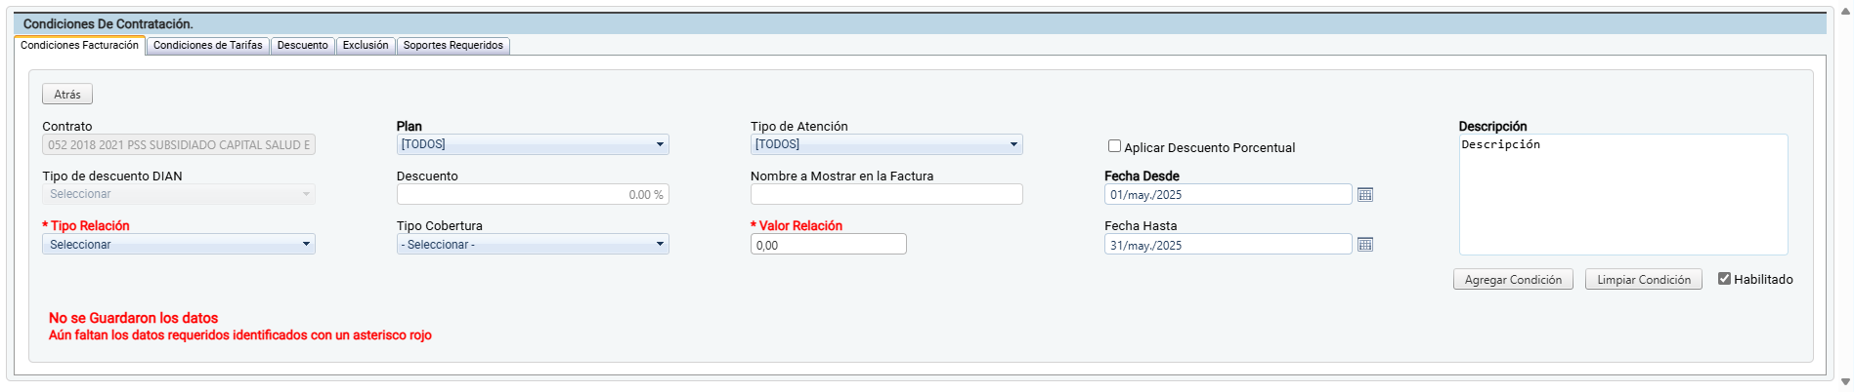
Task: Focus the Valor Relación input field
Action: pyautogui.click(x=829, y=245)
